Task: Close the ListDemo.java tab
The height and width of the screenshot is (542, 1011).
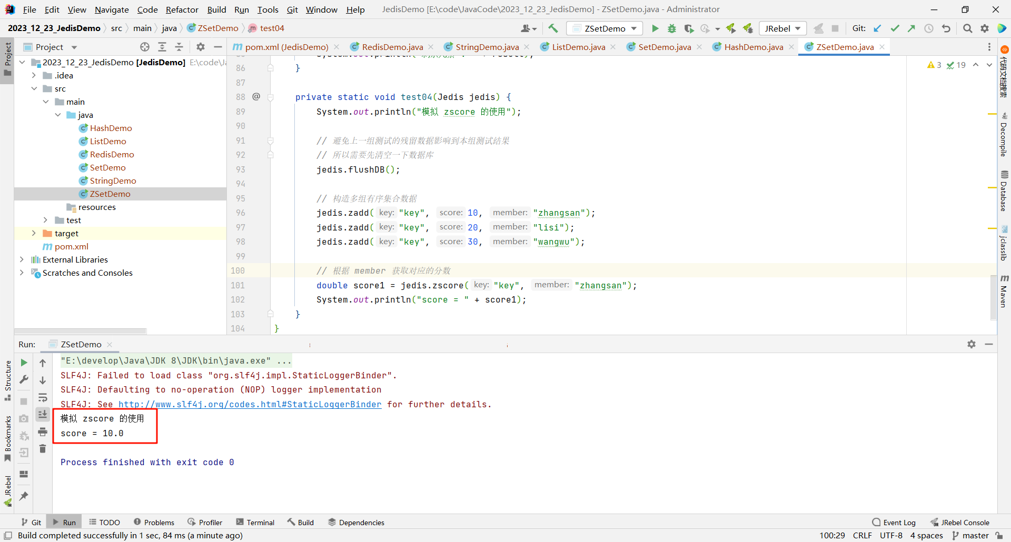Action: point(613,47)
